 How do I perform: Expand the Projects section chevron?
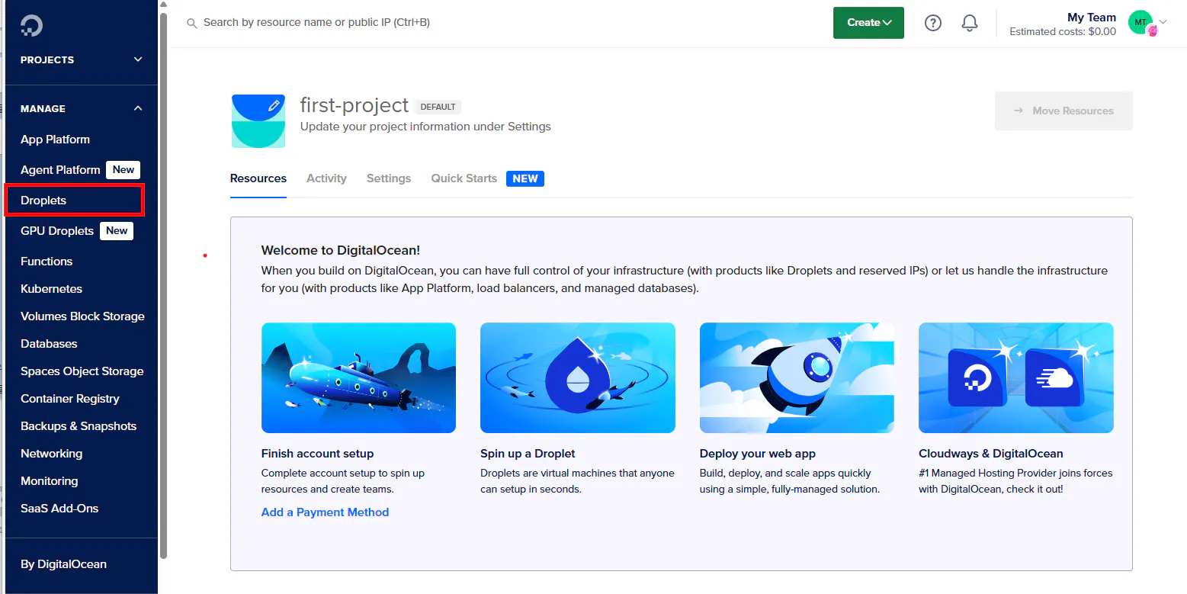click(137, 59)
